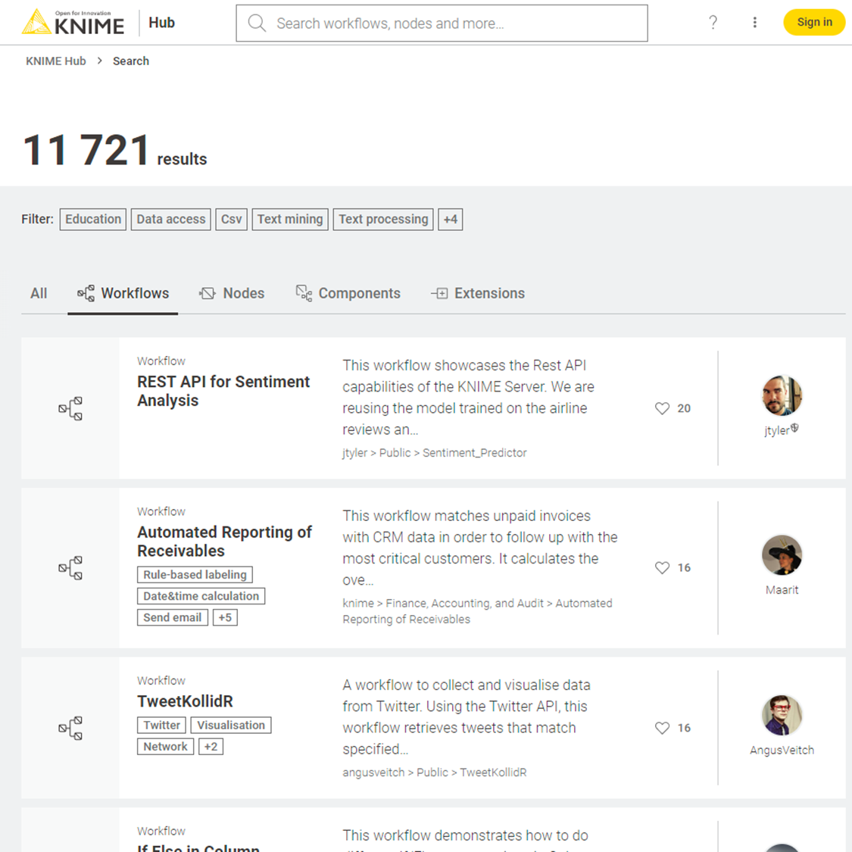This screenshot has height=852, width=852.
Task: Focus the search workflows and nodes field
Action: coord(442,23)
